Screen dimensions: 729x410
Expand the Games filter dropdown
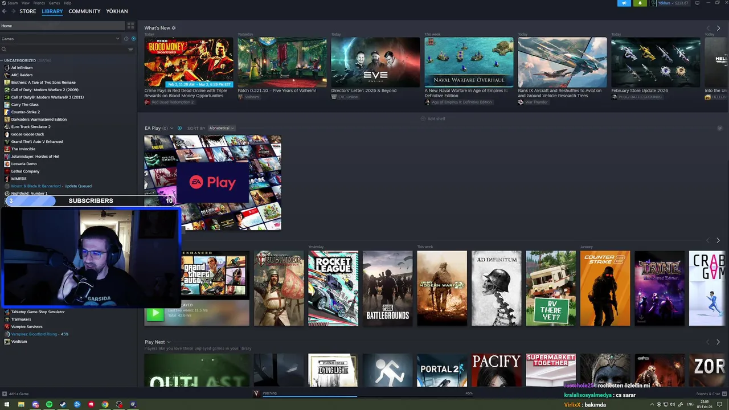(118, 39)
